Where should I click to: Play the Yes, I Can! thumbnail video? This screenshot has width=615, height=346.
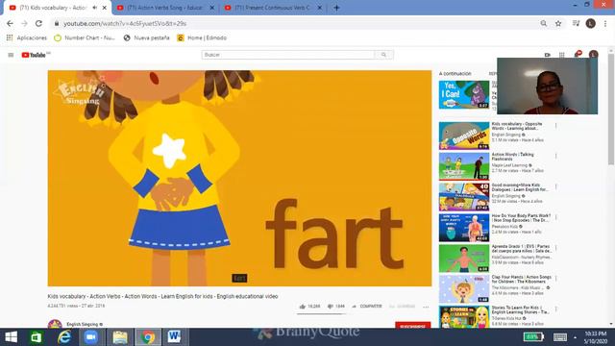464,94
